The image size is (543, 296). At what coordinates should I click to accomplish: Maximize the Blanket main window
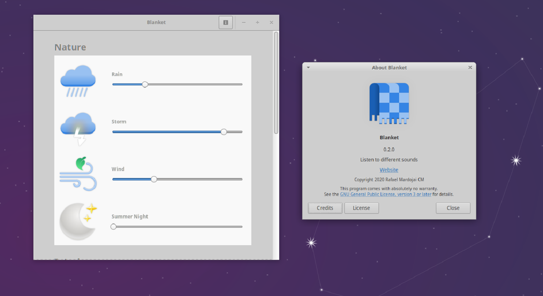coord(258,23)
